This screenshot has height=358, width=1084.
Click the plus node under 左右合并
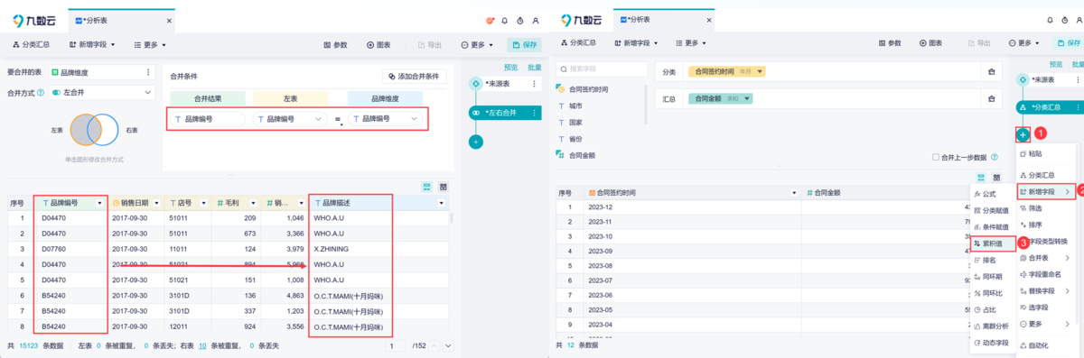pyautogui.click(x=476, y=142)
